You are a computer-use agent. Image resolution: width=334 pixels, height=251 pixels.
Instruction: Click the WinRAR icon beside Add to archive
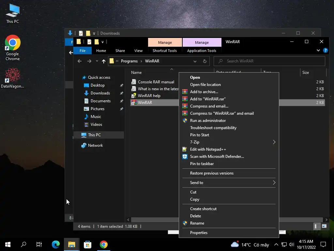click(185, 92)
